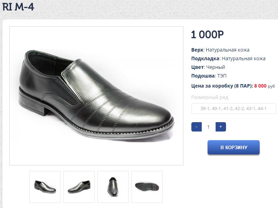Click the 1 000Р price heading
Viewport: 278px width, 208px height.
click(207, 35)
